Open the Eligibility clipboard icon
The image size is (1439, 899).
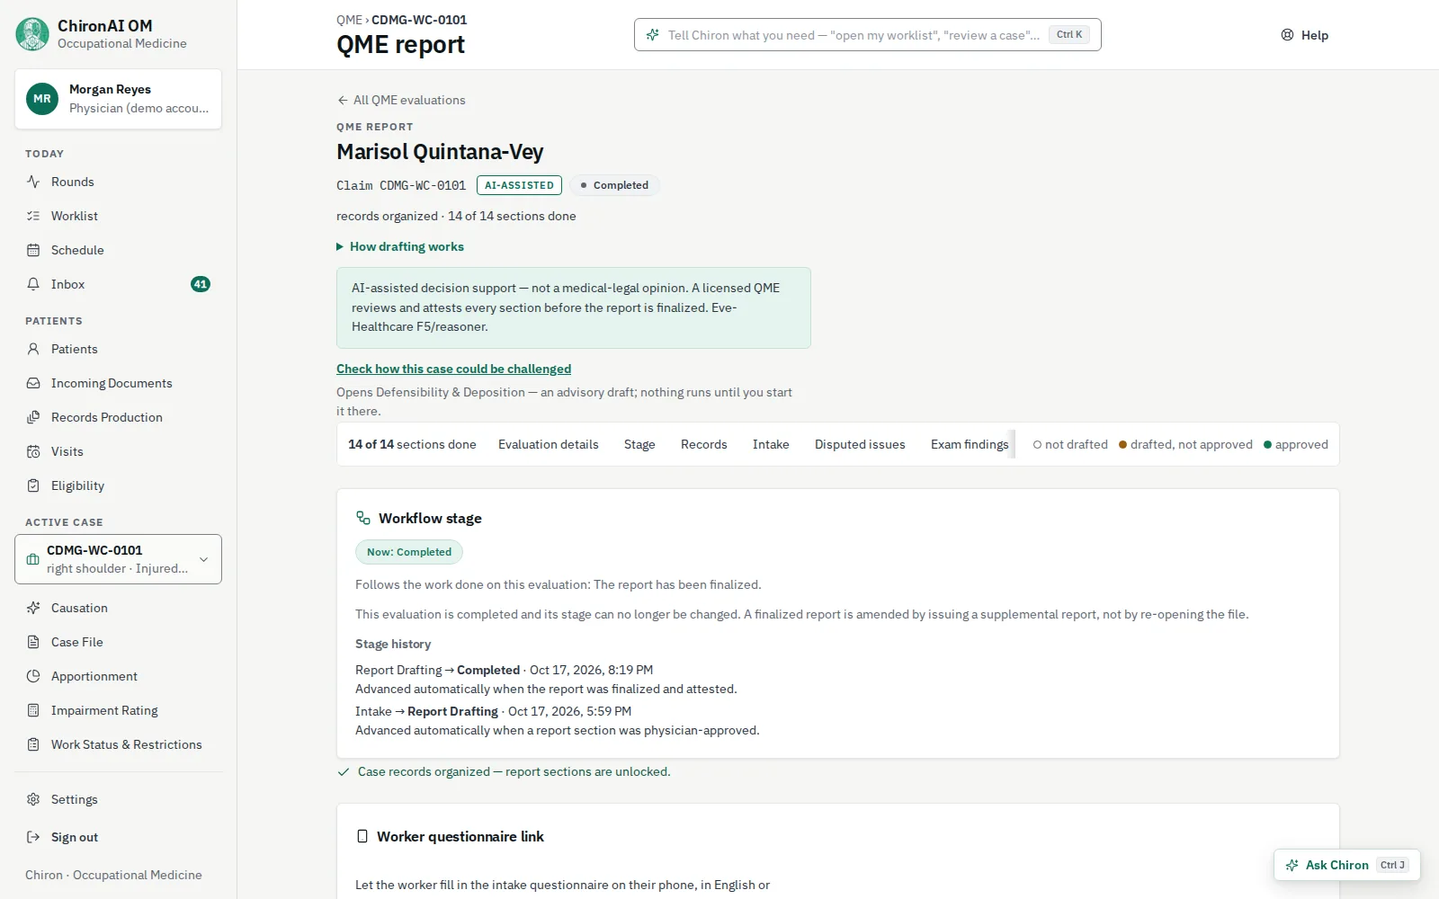click(33, 485)
